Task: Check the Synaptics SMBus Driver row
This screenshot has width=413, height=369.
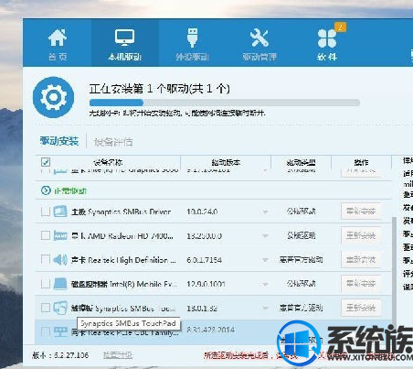Action: click(x=46, y=212)
